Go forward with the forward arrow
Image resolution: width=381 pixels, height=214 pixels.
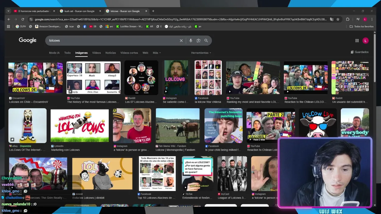(x=15, y=19)
